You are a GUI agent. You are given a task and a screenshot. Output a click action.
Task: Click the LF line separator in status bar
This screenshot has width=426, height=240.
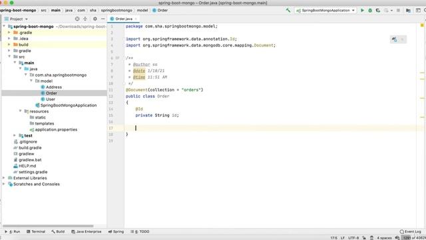(343, 238)
